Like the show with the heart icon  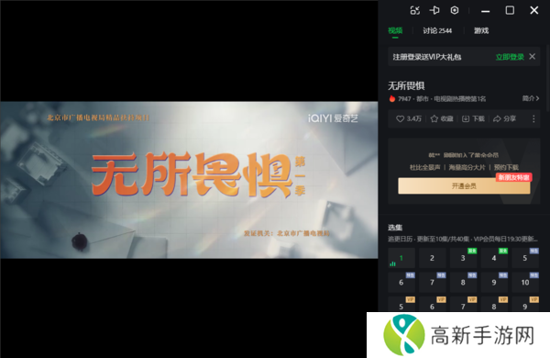pos(400,118)
